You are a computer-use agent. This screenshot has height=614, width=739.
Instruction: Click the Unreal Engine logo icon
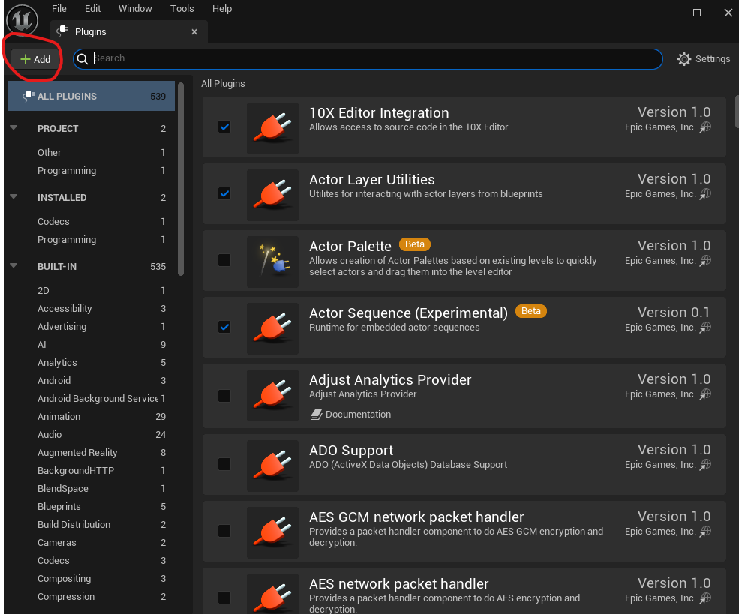point(23,20)
